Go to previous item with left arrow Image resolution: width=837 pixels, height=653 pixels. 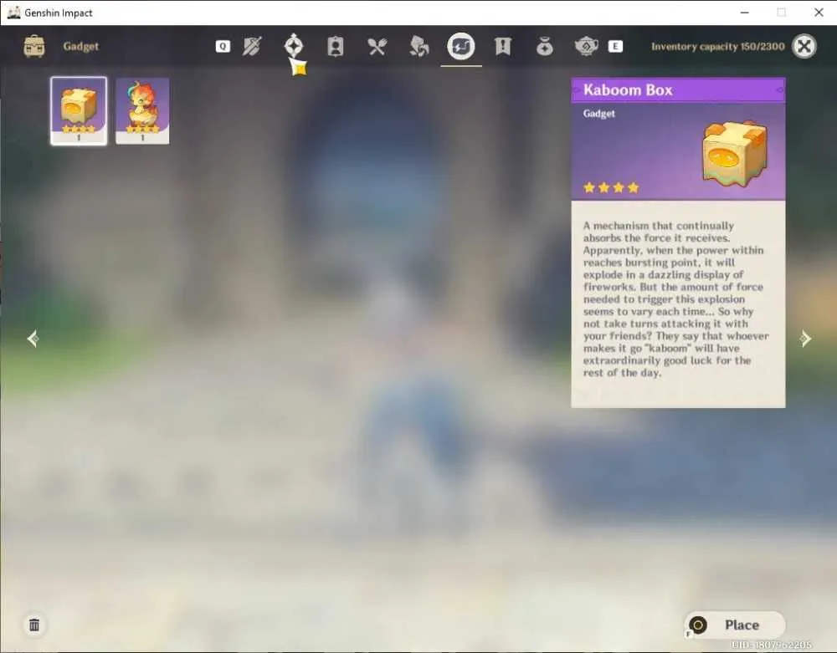(x=33, y=339)
